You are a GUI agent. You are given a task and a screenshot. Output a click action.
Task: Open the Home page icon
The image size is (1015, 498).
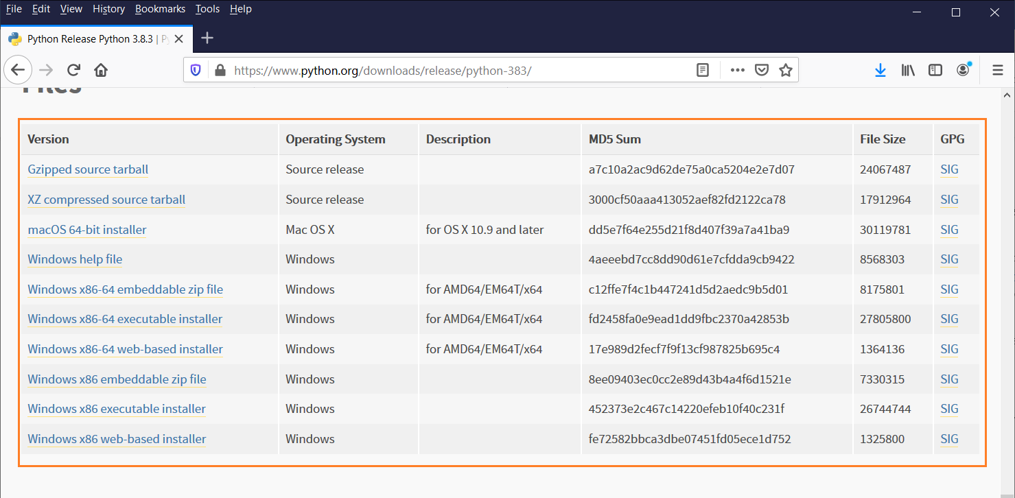pos(101,70)
